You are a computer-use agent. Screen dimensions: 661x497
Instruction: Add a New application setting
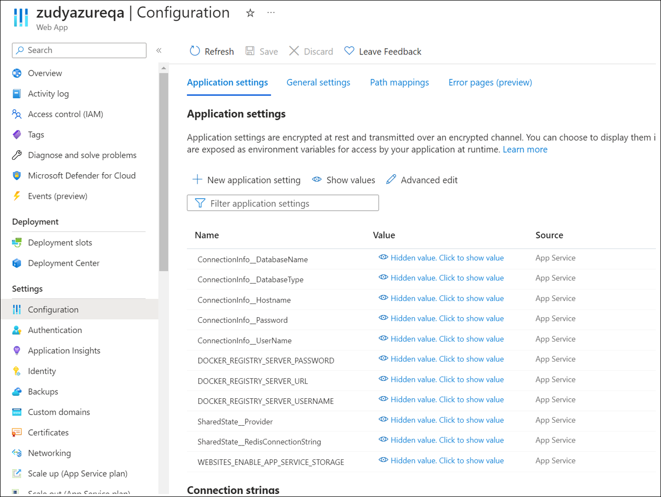click(246, 180)
